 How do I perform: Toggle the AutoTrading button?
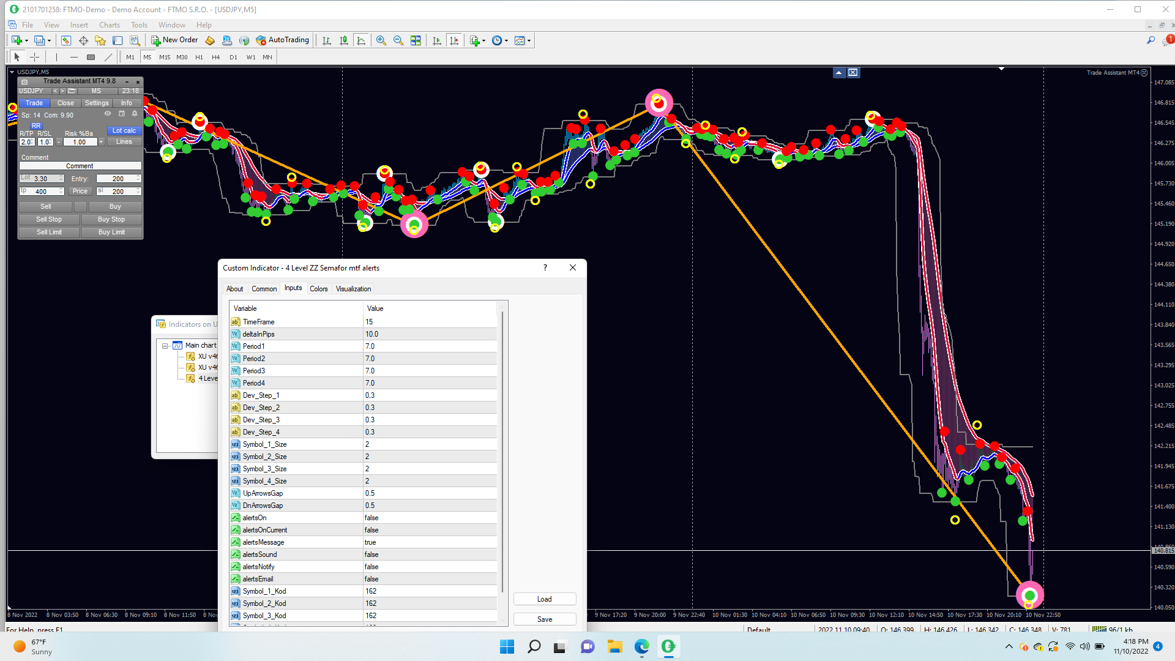(283, 40)
